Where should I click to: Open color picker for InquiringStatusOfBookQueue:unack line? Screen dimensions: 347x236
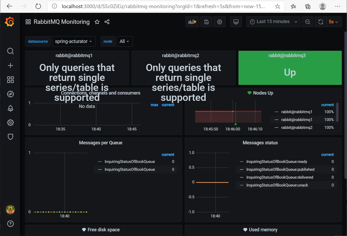241,185
